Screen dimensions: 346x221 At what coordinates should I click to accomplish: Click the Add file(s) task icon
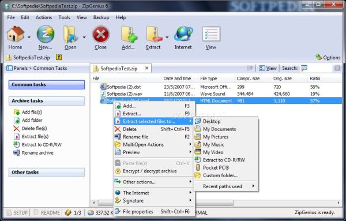coord(17,112)
